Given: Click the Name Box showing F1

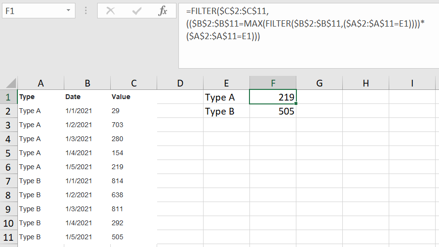Looking at the screenshot, I should (x=39, y=11).
